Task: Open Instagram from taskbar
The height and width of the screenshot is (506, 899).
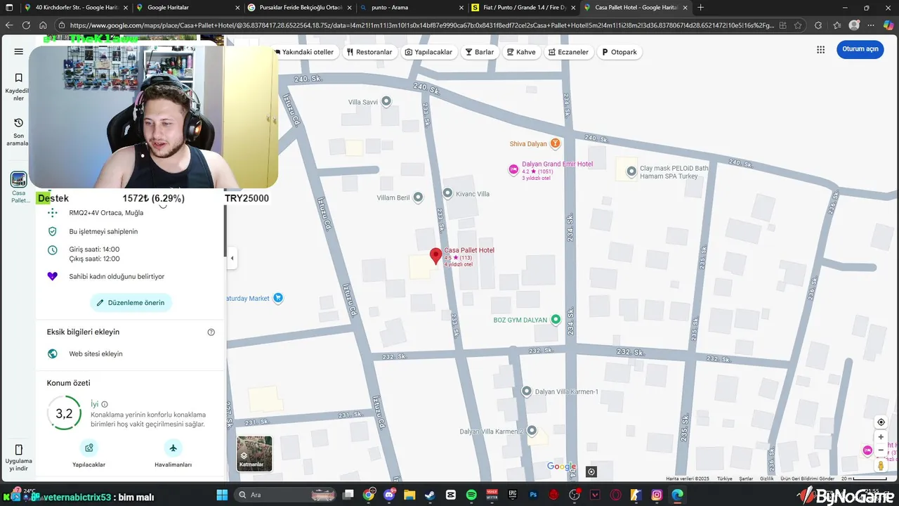Action: 657,495
